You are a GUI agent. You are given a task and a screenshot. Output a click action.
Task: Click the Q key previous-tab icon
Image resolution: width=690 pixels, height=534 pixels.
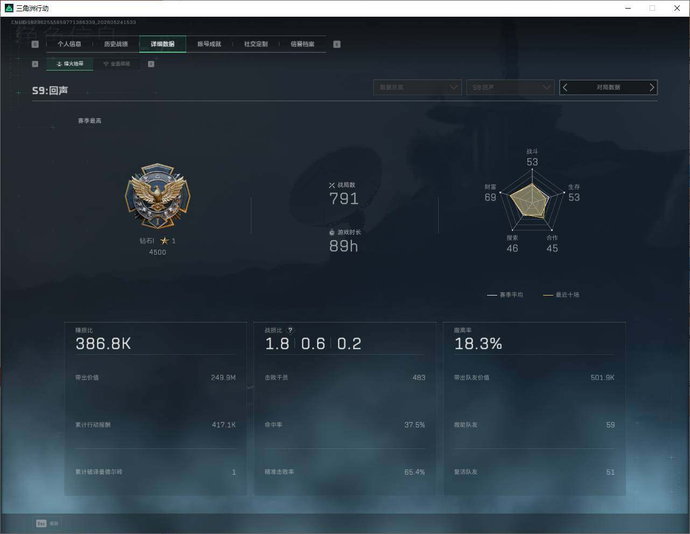(35, 44)
